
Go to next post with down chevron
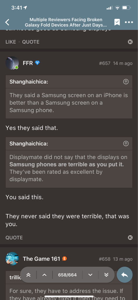pyautogui.click(x=90, y=275)
